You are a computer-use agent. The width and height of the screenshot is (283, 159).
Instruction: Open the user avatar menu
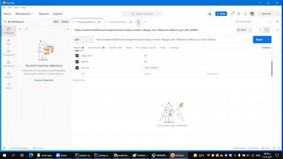point(252,14)
